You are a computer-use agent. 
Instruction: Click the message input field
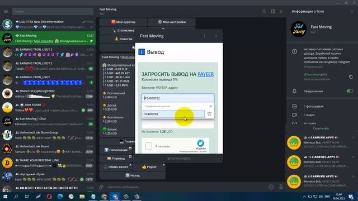click(x=186, y=187)
